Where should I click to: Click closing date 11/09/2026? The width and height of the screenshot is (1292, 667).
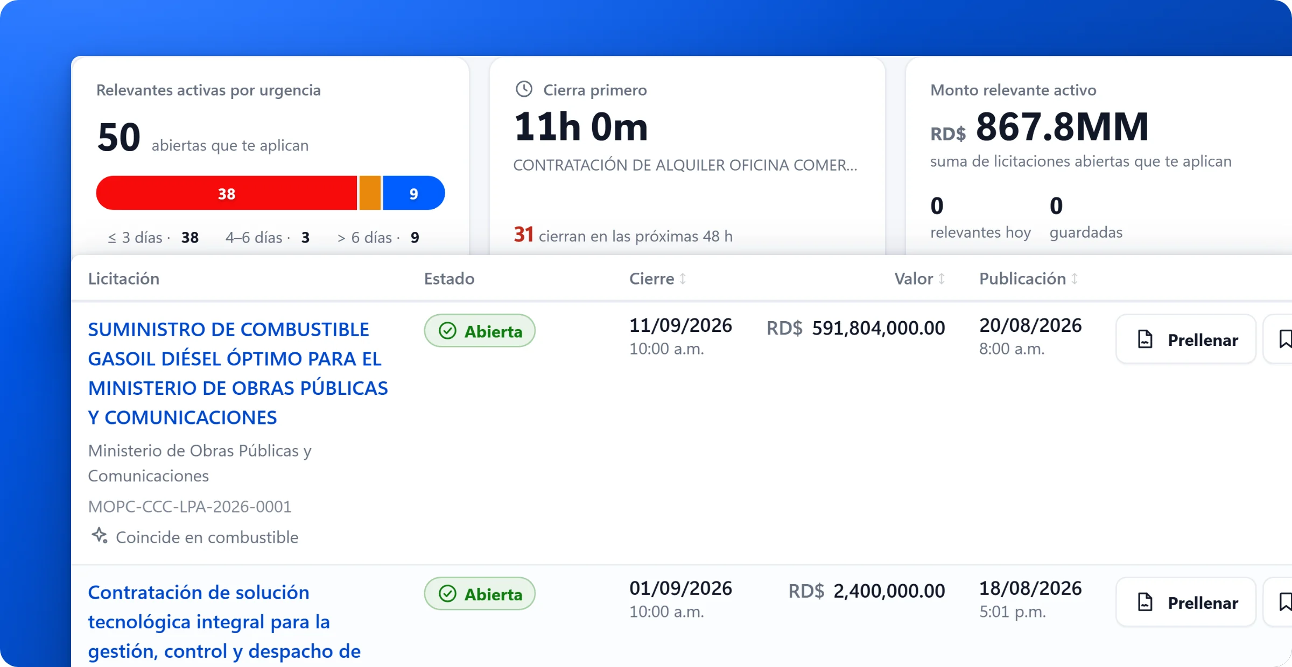click(680, 325)
